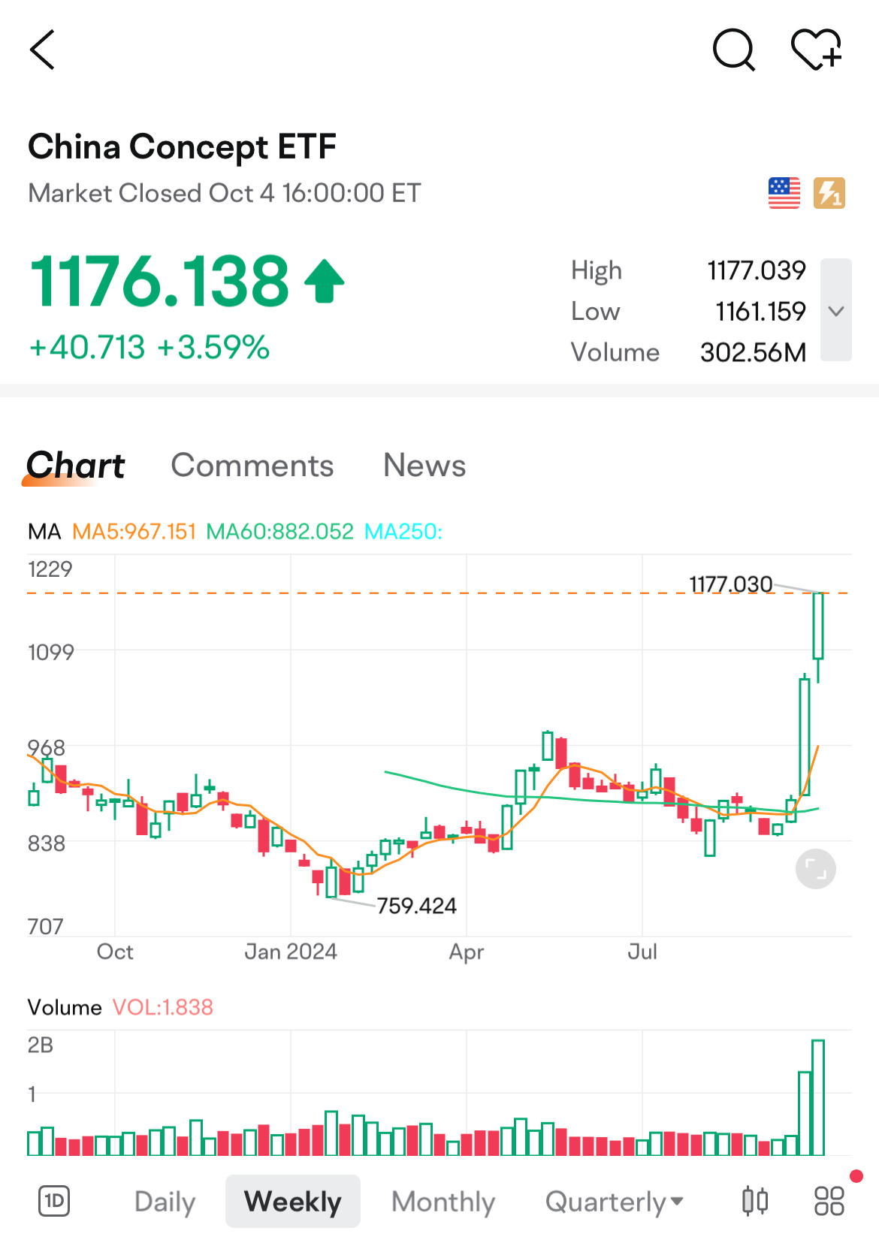Screen dimensions: 879x1246
Task: Tap the 2B volume axis label
Action: coord(41,1045)
